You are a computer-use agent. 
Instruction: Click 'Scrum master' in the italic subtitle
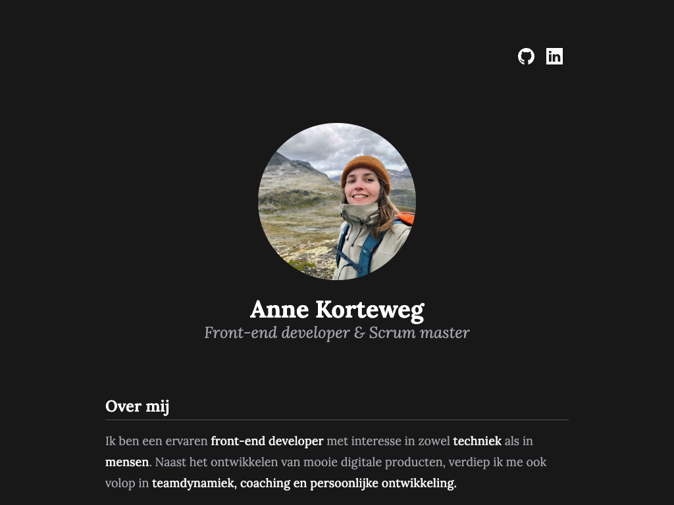tap(419, 333)
